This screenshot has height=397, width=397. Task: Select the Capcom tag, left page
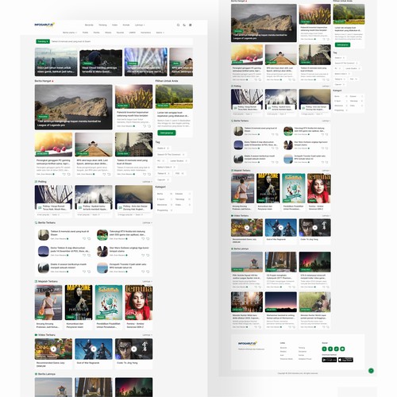(x=163, y=179)
